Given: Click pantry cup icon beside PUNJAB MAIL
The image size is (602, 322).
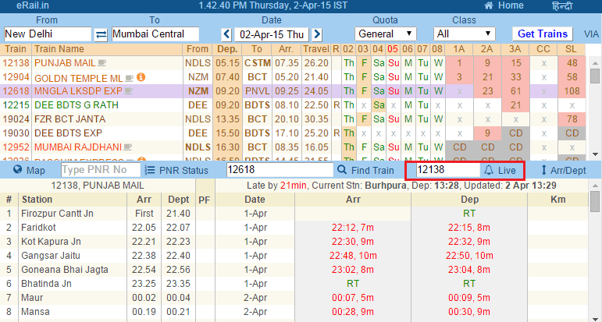Looking at the screenshot, I should (102, 63).
